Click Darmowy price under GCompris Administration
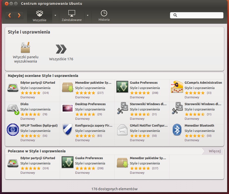The height and width of the screenshot is (194, 229). (x=192, y=97)
